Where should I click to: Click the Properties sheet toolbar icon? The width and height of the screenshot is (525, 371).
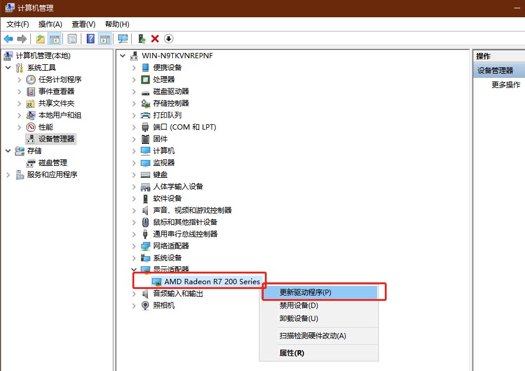[72, 39]
